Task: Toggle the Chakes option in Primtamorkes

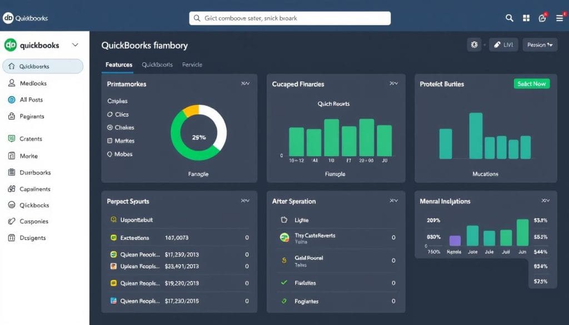Action: (109, 128)
